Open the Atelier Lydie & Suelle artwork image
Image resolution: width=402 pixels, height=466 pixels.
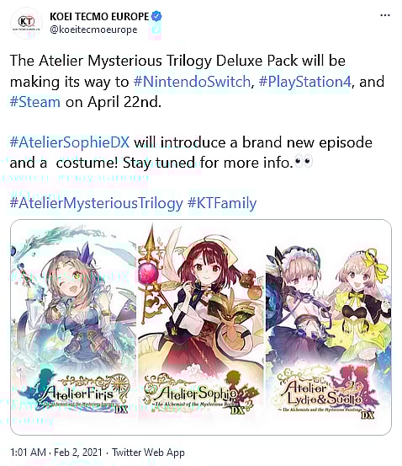[329, 327]
